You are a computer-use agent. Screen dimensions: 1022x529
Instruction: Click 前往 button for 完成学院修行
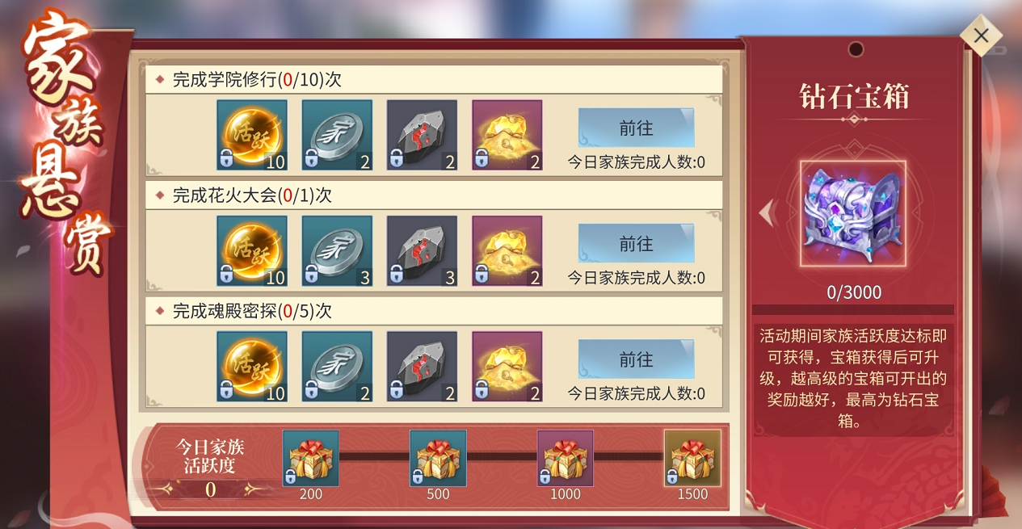(636, 128)
